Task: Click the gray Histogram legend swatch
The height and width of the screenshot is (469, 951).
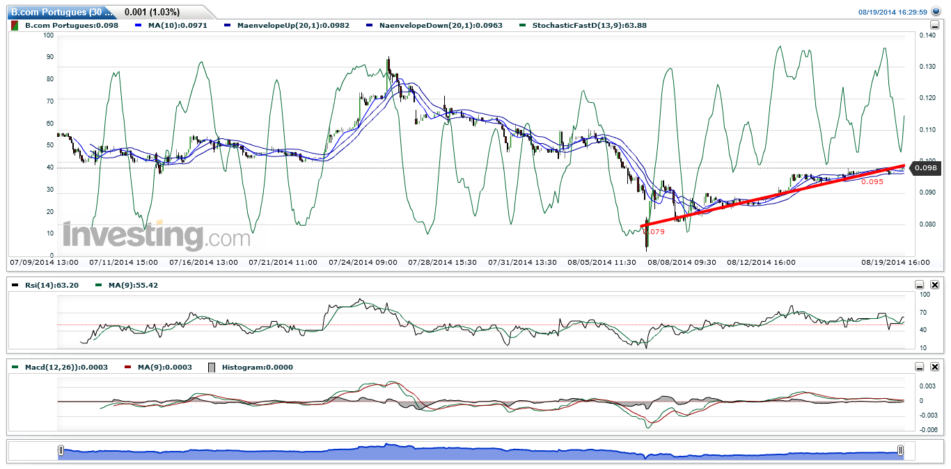Action: (x=212, y=367)
